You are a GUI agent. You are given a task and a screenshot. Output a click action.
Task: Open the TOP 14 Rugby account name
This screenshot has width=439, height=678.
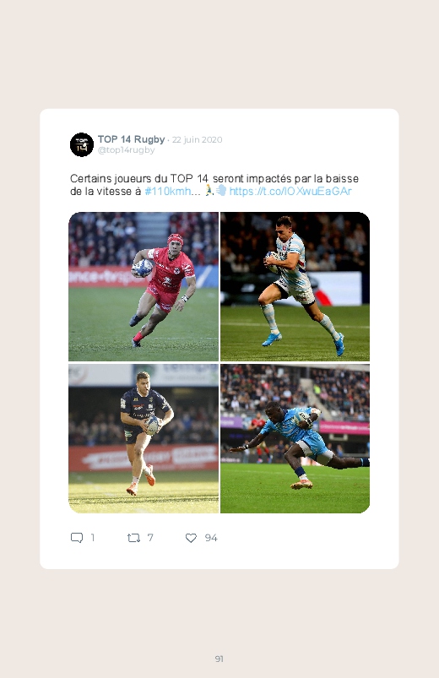point(131,139)
